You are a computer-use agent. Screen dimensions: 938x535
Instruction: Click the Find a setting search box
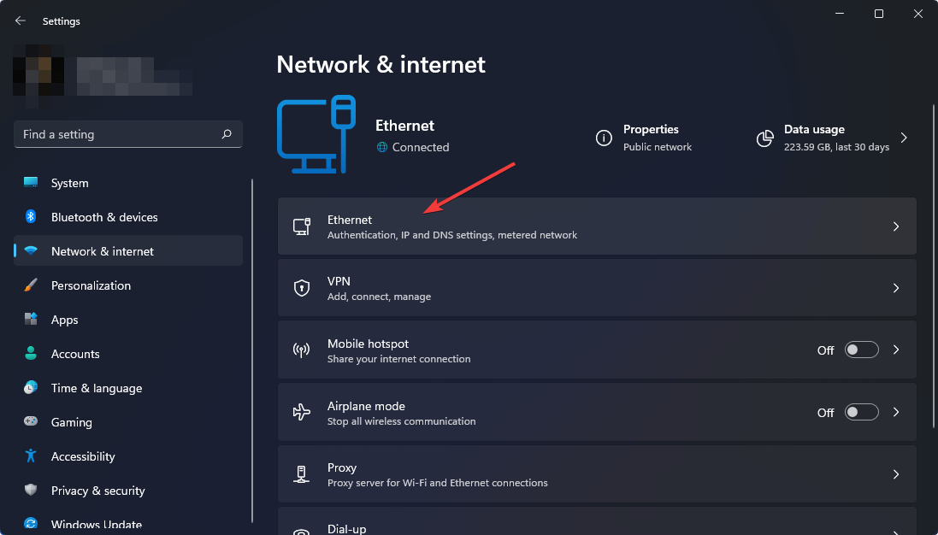coord(127,134)
